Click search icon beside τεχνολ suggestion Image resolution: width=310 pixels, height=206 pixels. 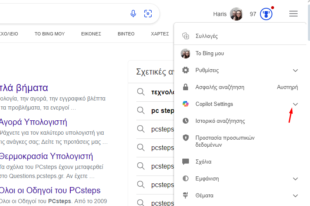coord(141,92)
